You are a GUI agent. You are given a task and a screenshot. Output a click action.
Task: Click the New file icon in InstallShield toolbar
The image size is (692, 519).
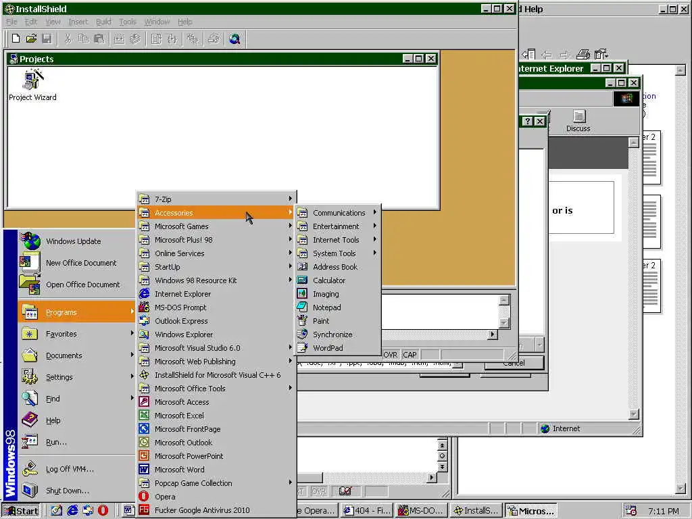point(16,39)
